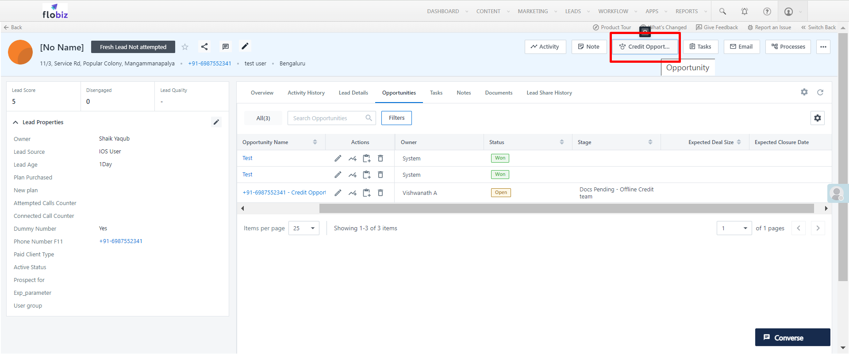
Task: Sort by Status column
Action: 562,142
